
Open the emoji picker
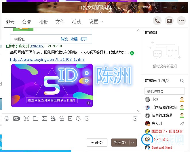click(7, 118)
